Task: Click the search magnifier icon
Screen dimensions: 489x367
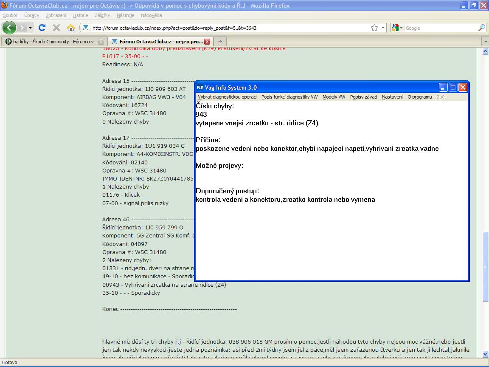Action: [x=481, y=28]
